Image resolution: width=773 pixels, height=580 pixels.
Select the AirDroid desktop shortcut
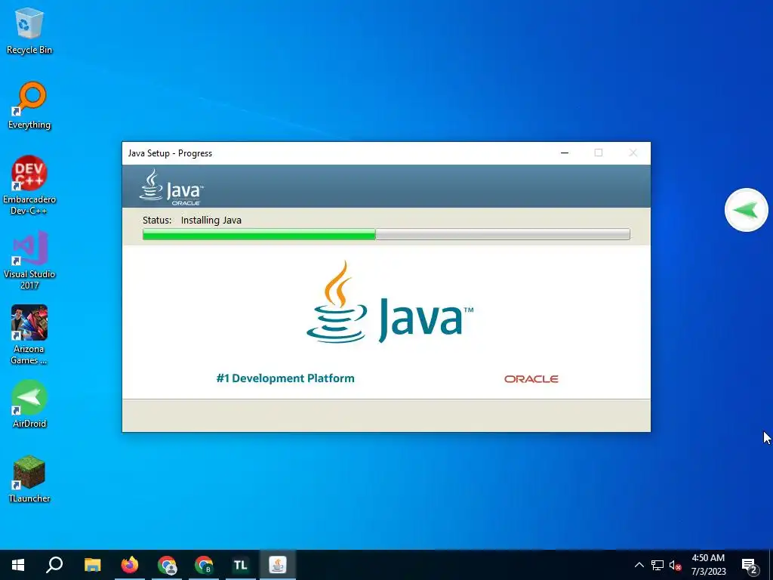pyautogui.click(x=29, y=405)
